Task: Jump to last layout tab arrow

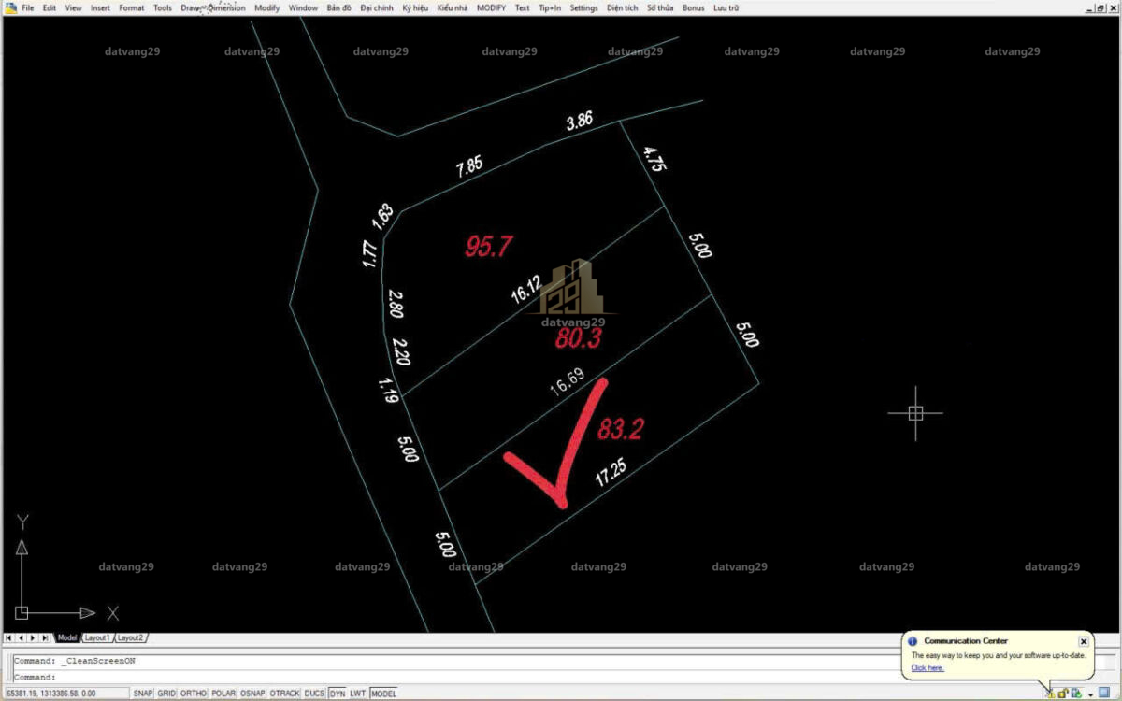Action: pyautogui.click(x=46, y=637)
